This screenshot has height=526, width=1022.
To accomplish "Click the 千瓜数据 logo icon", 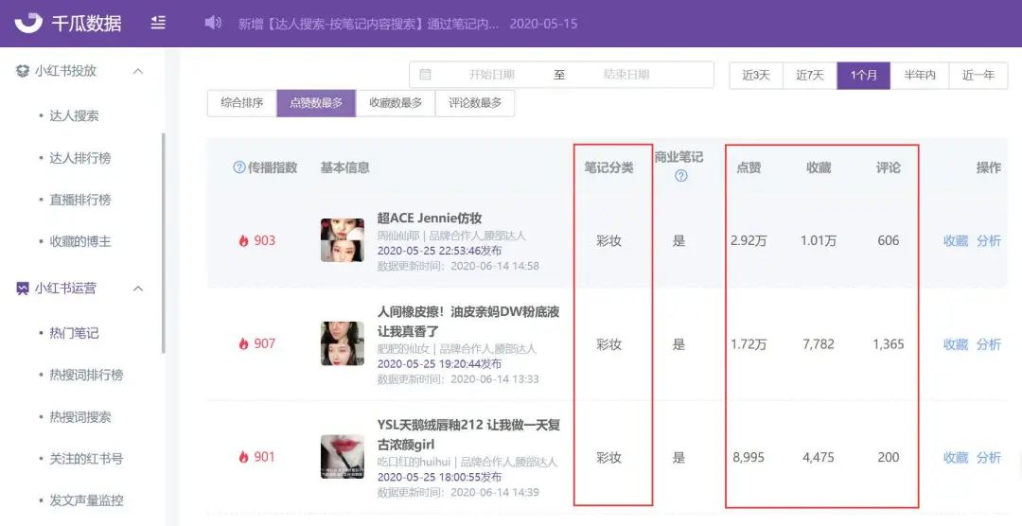I will pyautogui.click(x=28, y=24).
